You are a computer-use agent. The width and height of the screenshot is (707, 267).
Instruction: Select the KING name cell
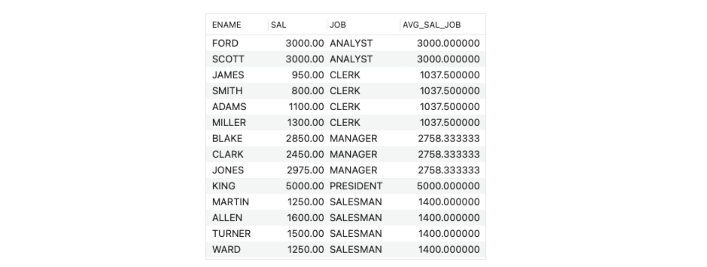(x=224, y=186)
